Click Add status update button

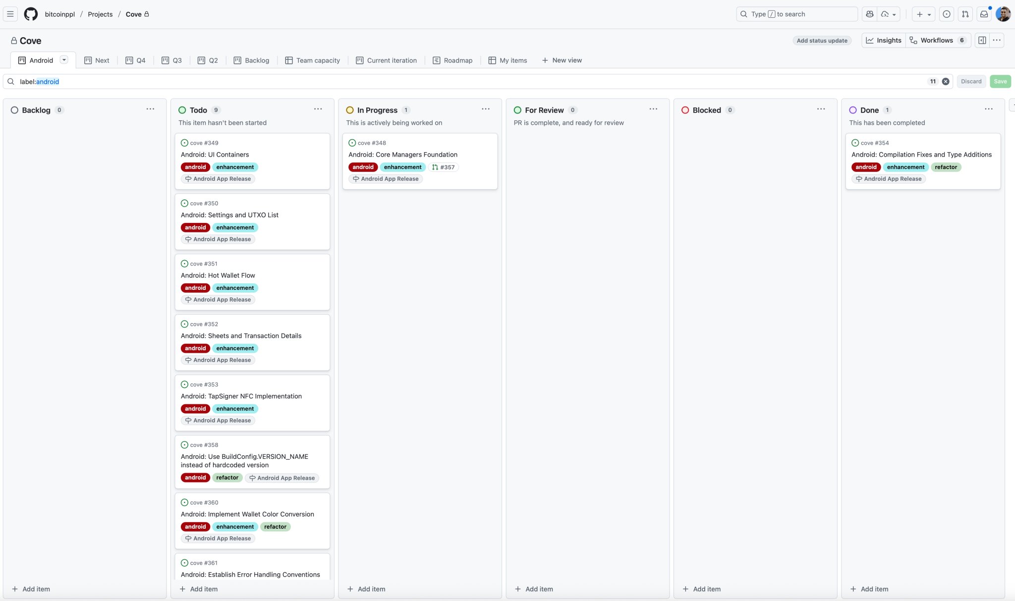pyautogui.click(x=822, y=41)
